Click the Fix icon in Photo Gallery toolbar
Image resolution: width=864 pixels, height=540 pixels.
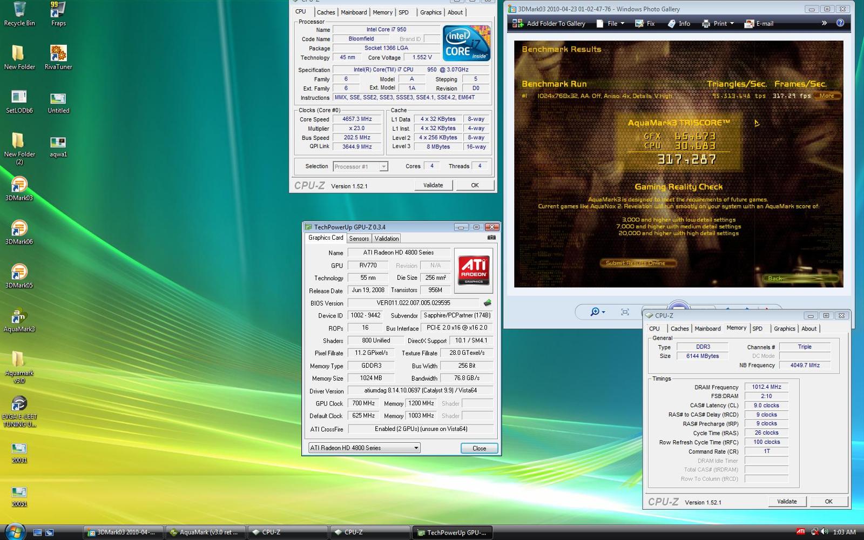coord(645,23)
